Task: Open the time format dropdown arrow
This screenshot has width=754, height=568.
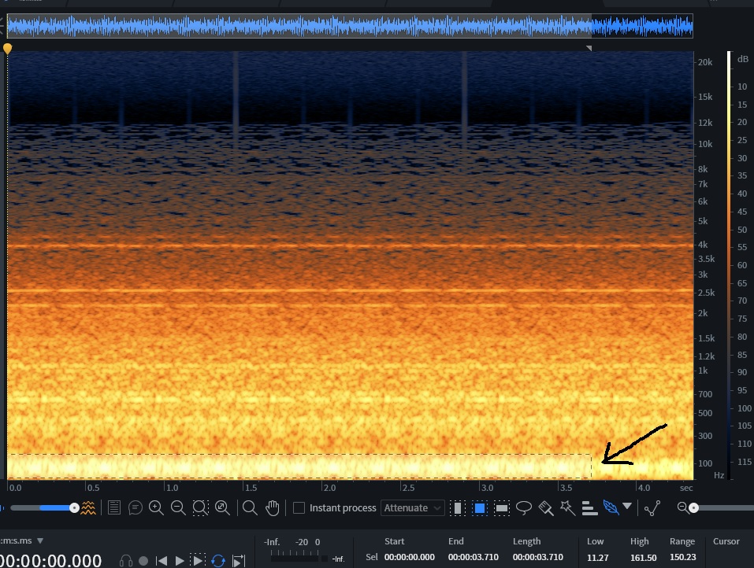Action: coord(40,540)
